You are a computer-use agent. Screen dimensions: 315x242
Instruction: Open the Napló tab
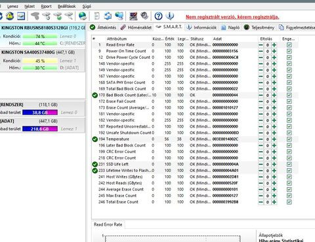(230, 27)
